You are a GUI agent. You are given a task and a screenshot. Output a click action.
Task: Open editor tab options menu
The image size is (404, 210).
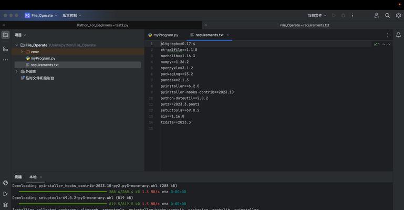387,35
